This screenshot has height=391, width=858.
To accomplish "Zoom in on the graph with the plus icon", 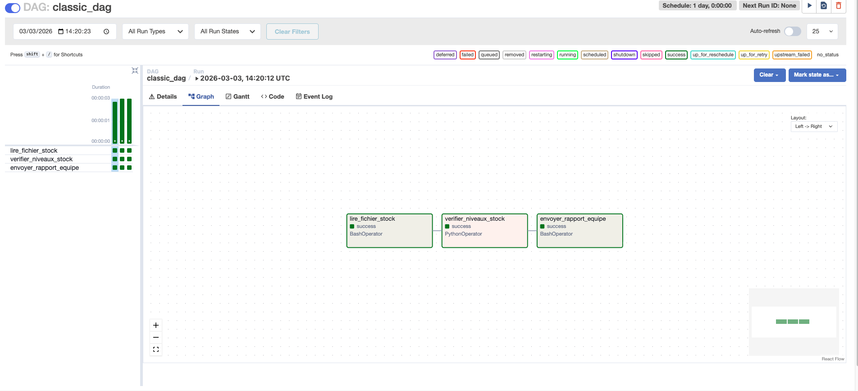I will tap(156, 325).
